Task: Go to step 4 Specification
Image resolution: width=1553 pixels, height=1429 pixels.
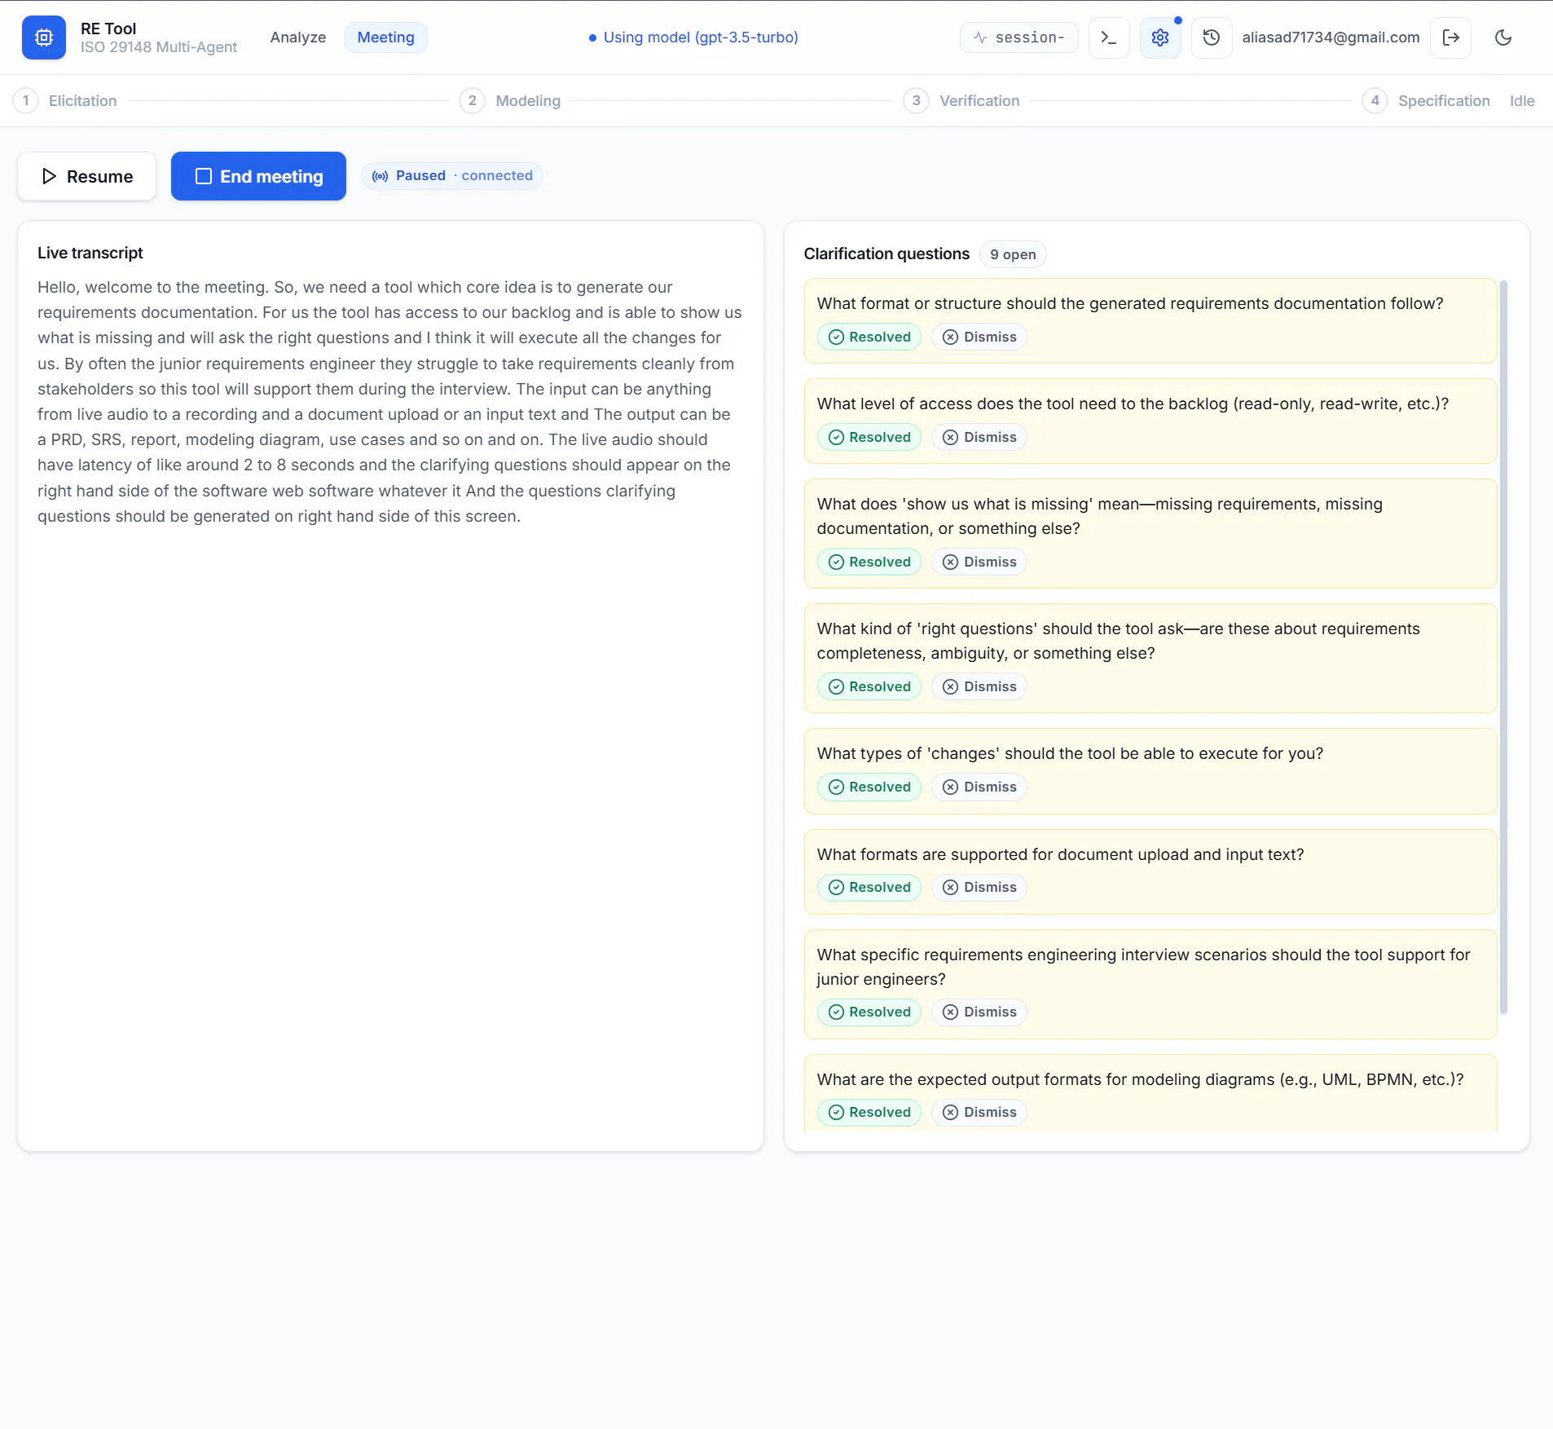Action: pyautogui.click(x=1426, y=101)
